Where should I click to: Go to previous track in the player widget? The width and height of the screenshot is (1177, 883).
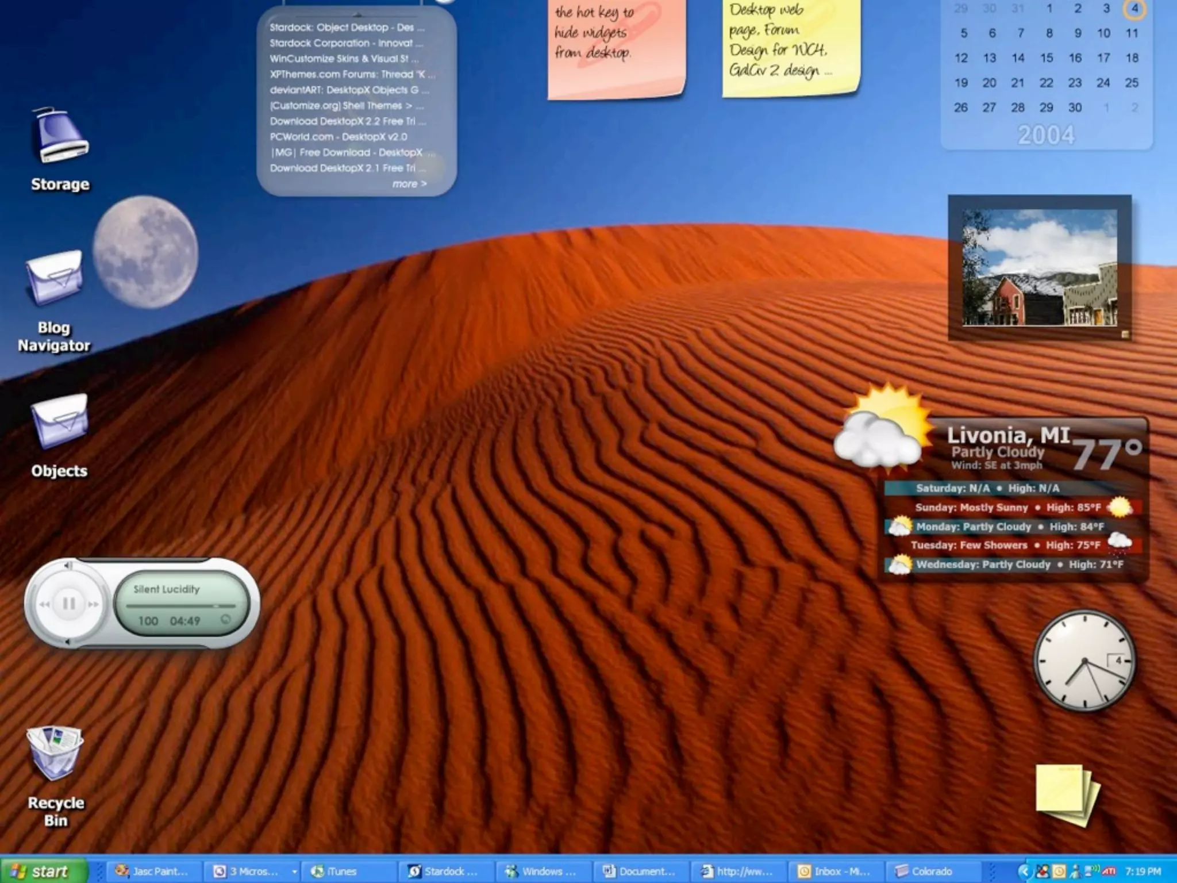point(44,604)
